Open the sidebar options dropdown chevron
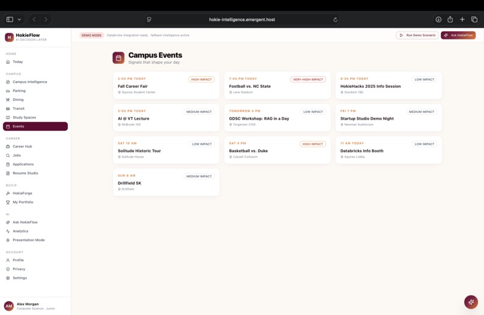 (x=19, y=19)
